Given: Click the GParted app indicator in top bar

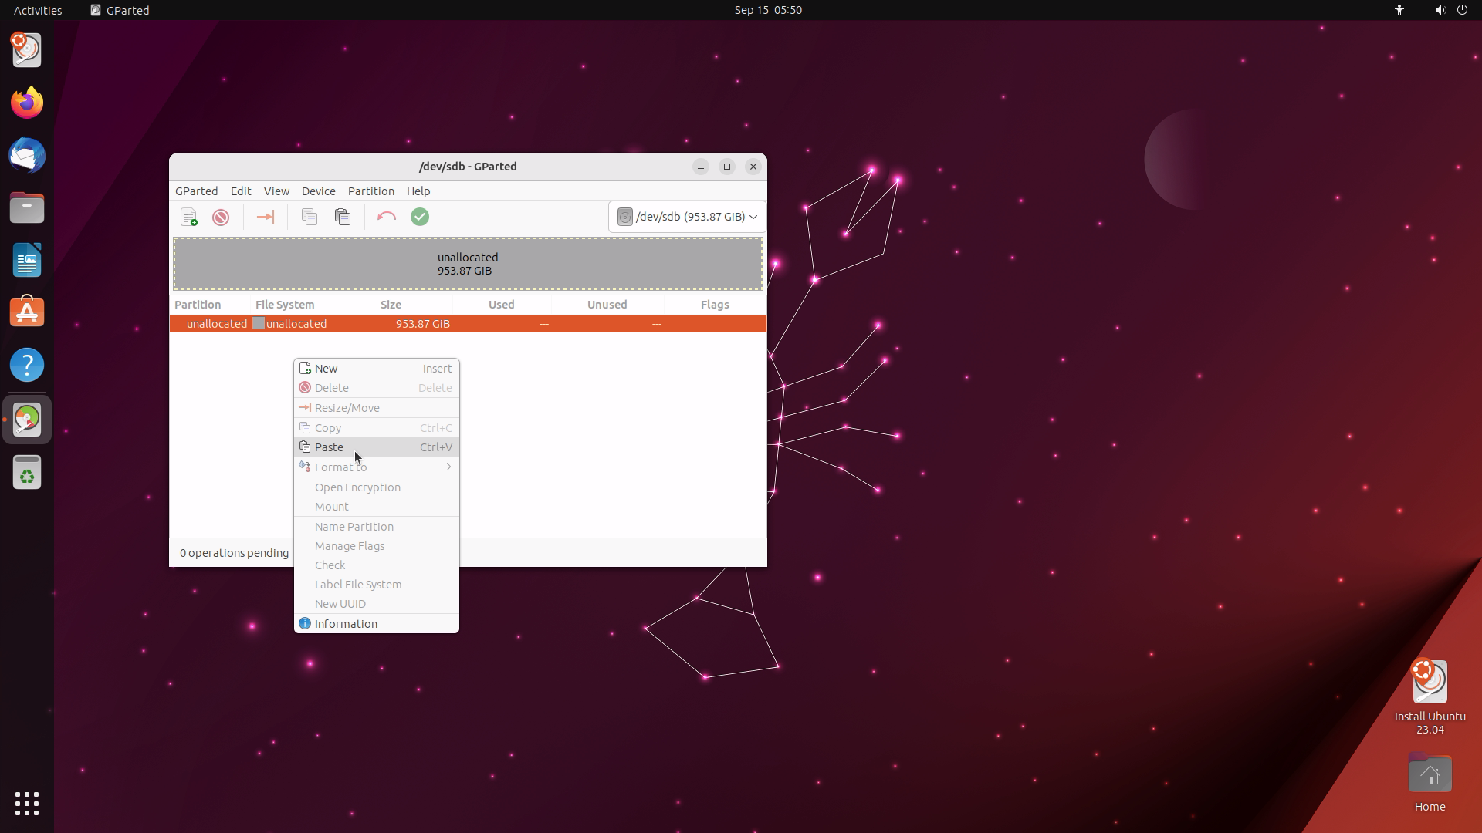Looking at the screenshot, I should pos(120,10).
